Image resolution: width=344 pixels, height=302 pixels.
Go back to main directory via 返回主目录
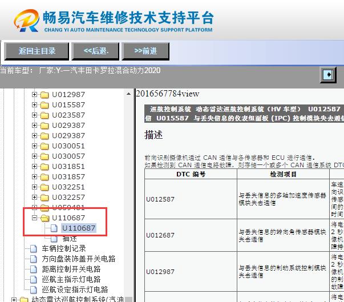[37, 51]
